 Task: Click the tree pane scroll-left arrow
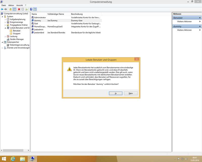pyautogui.click(x=2, y=150)
